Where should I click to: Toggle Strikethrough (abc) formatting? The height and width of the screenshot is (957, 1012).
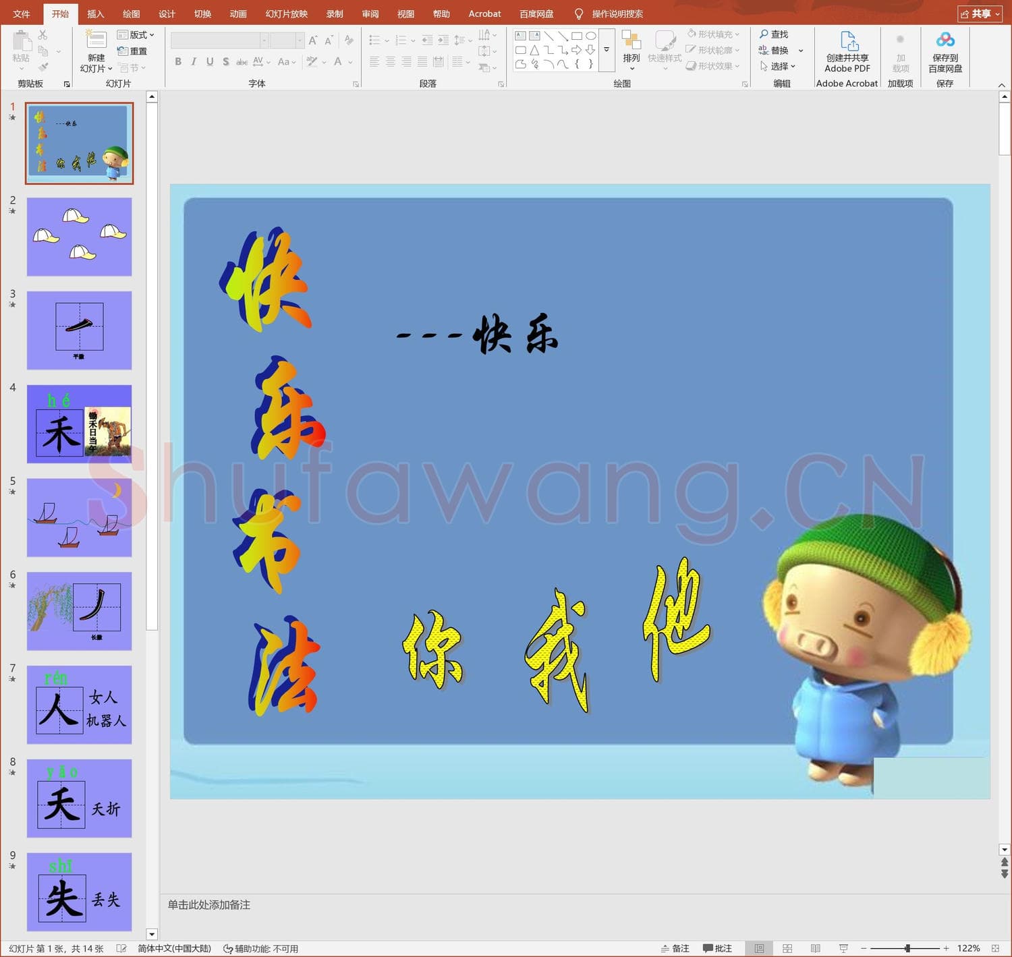(242, 61)
